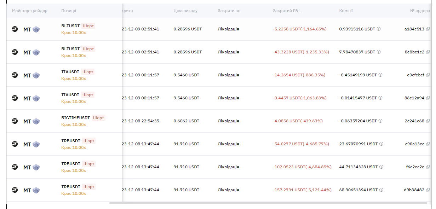Click the Комісії column header
Image resolution: width=436 pixels, height=209 pixels.
point(346,11)
